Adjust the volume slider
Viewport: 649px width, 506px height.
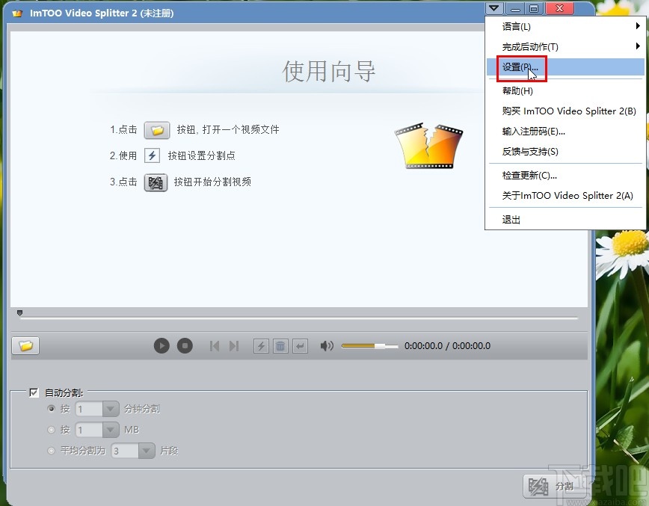(x=369, y=346)
